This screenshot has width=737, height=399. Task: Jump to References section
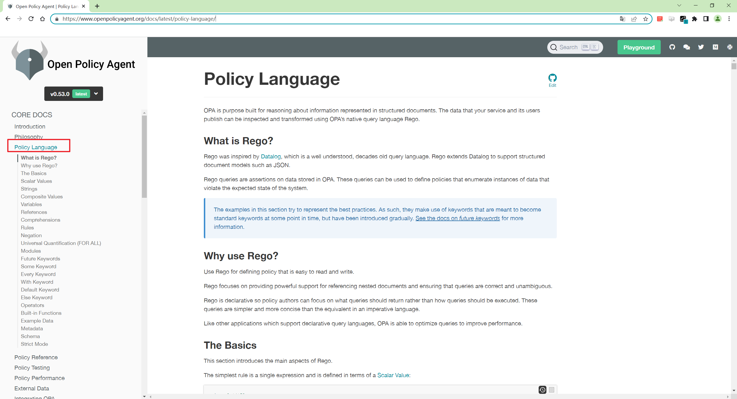tap(34, 212)
